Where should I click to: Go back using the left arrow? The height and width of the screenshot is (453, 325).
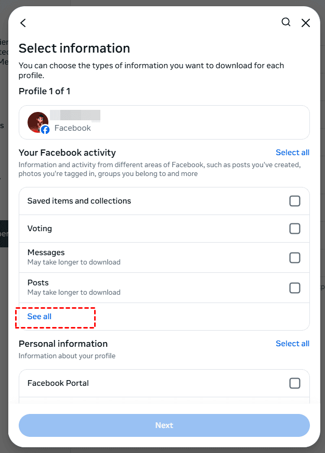point(23,23)
